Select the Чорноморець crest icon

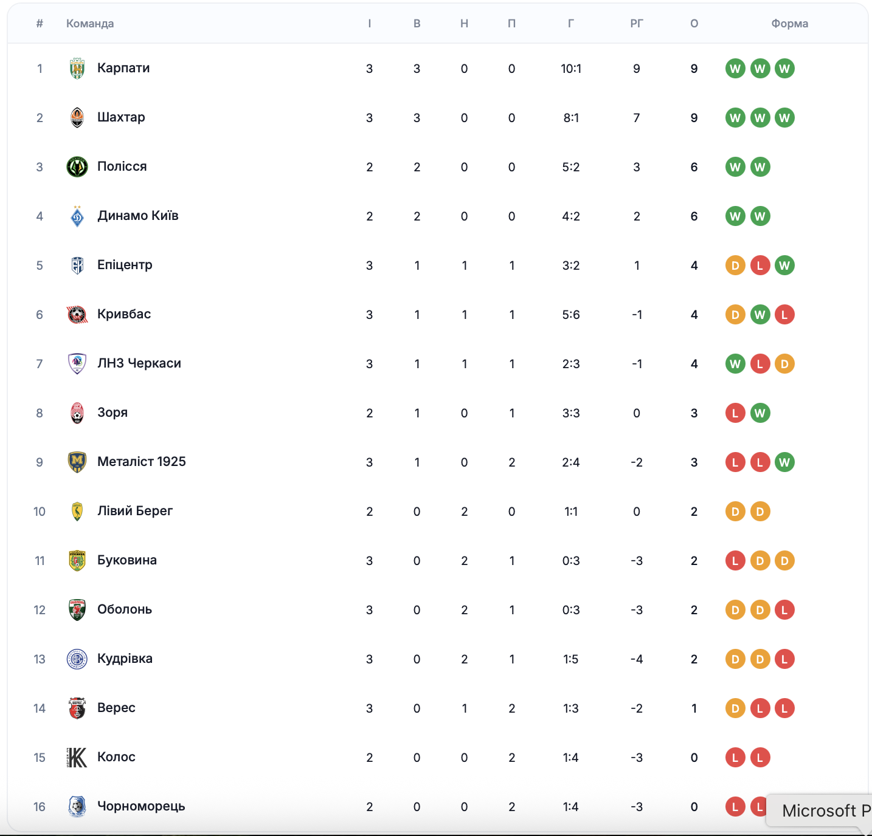tap(77, 807)
